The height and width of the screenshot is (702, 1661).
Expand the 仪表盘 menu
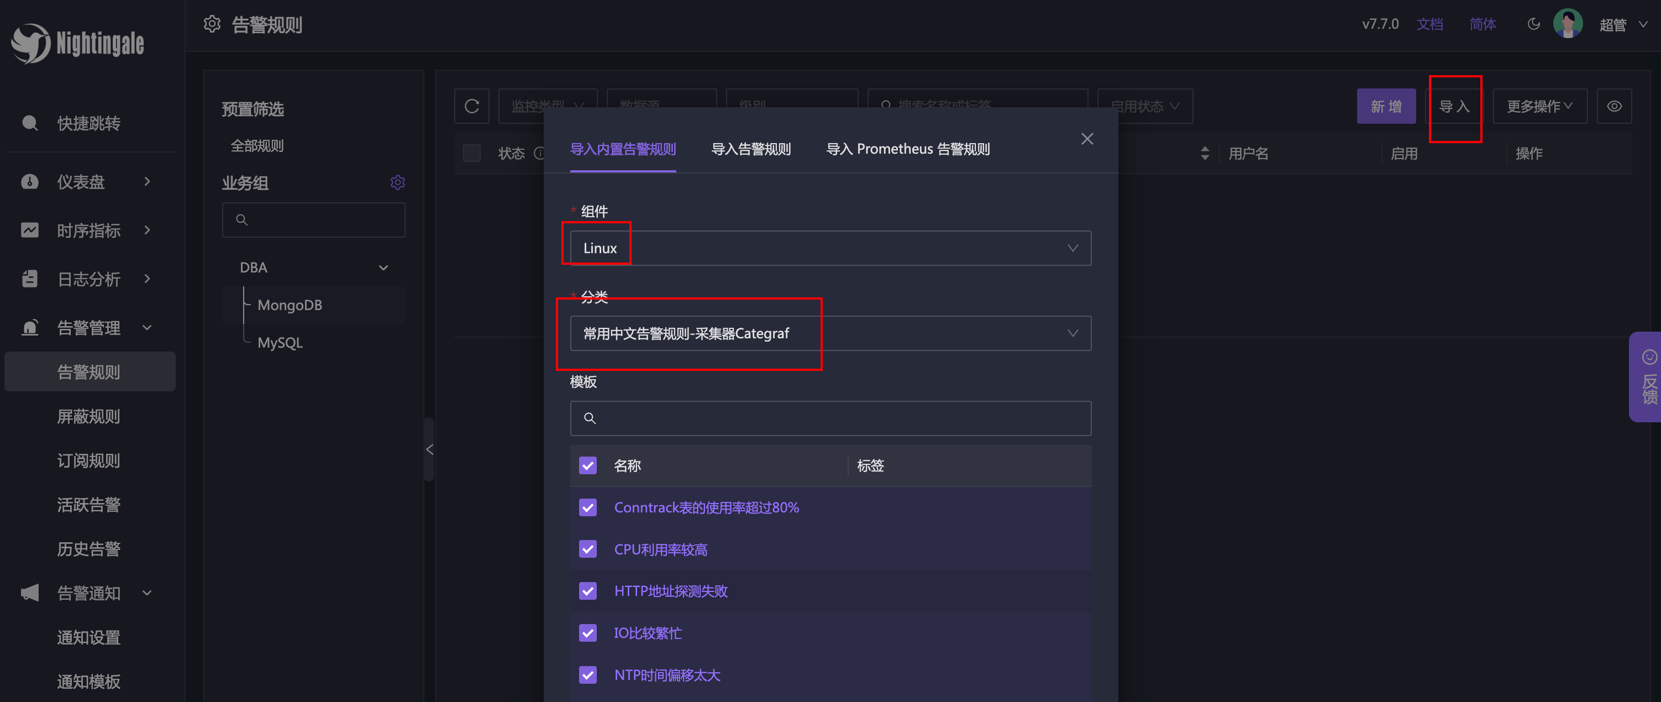(148, 181)
